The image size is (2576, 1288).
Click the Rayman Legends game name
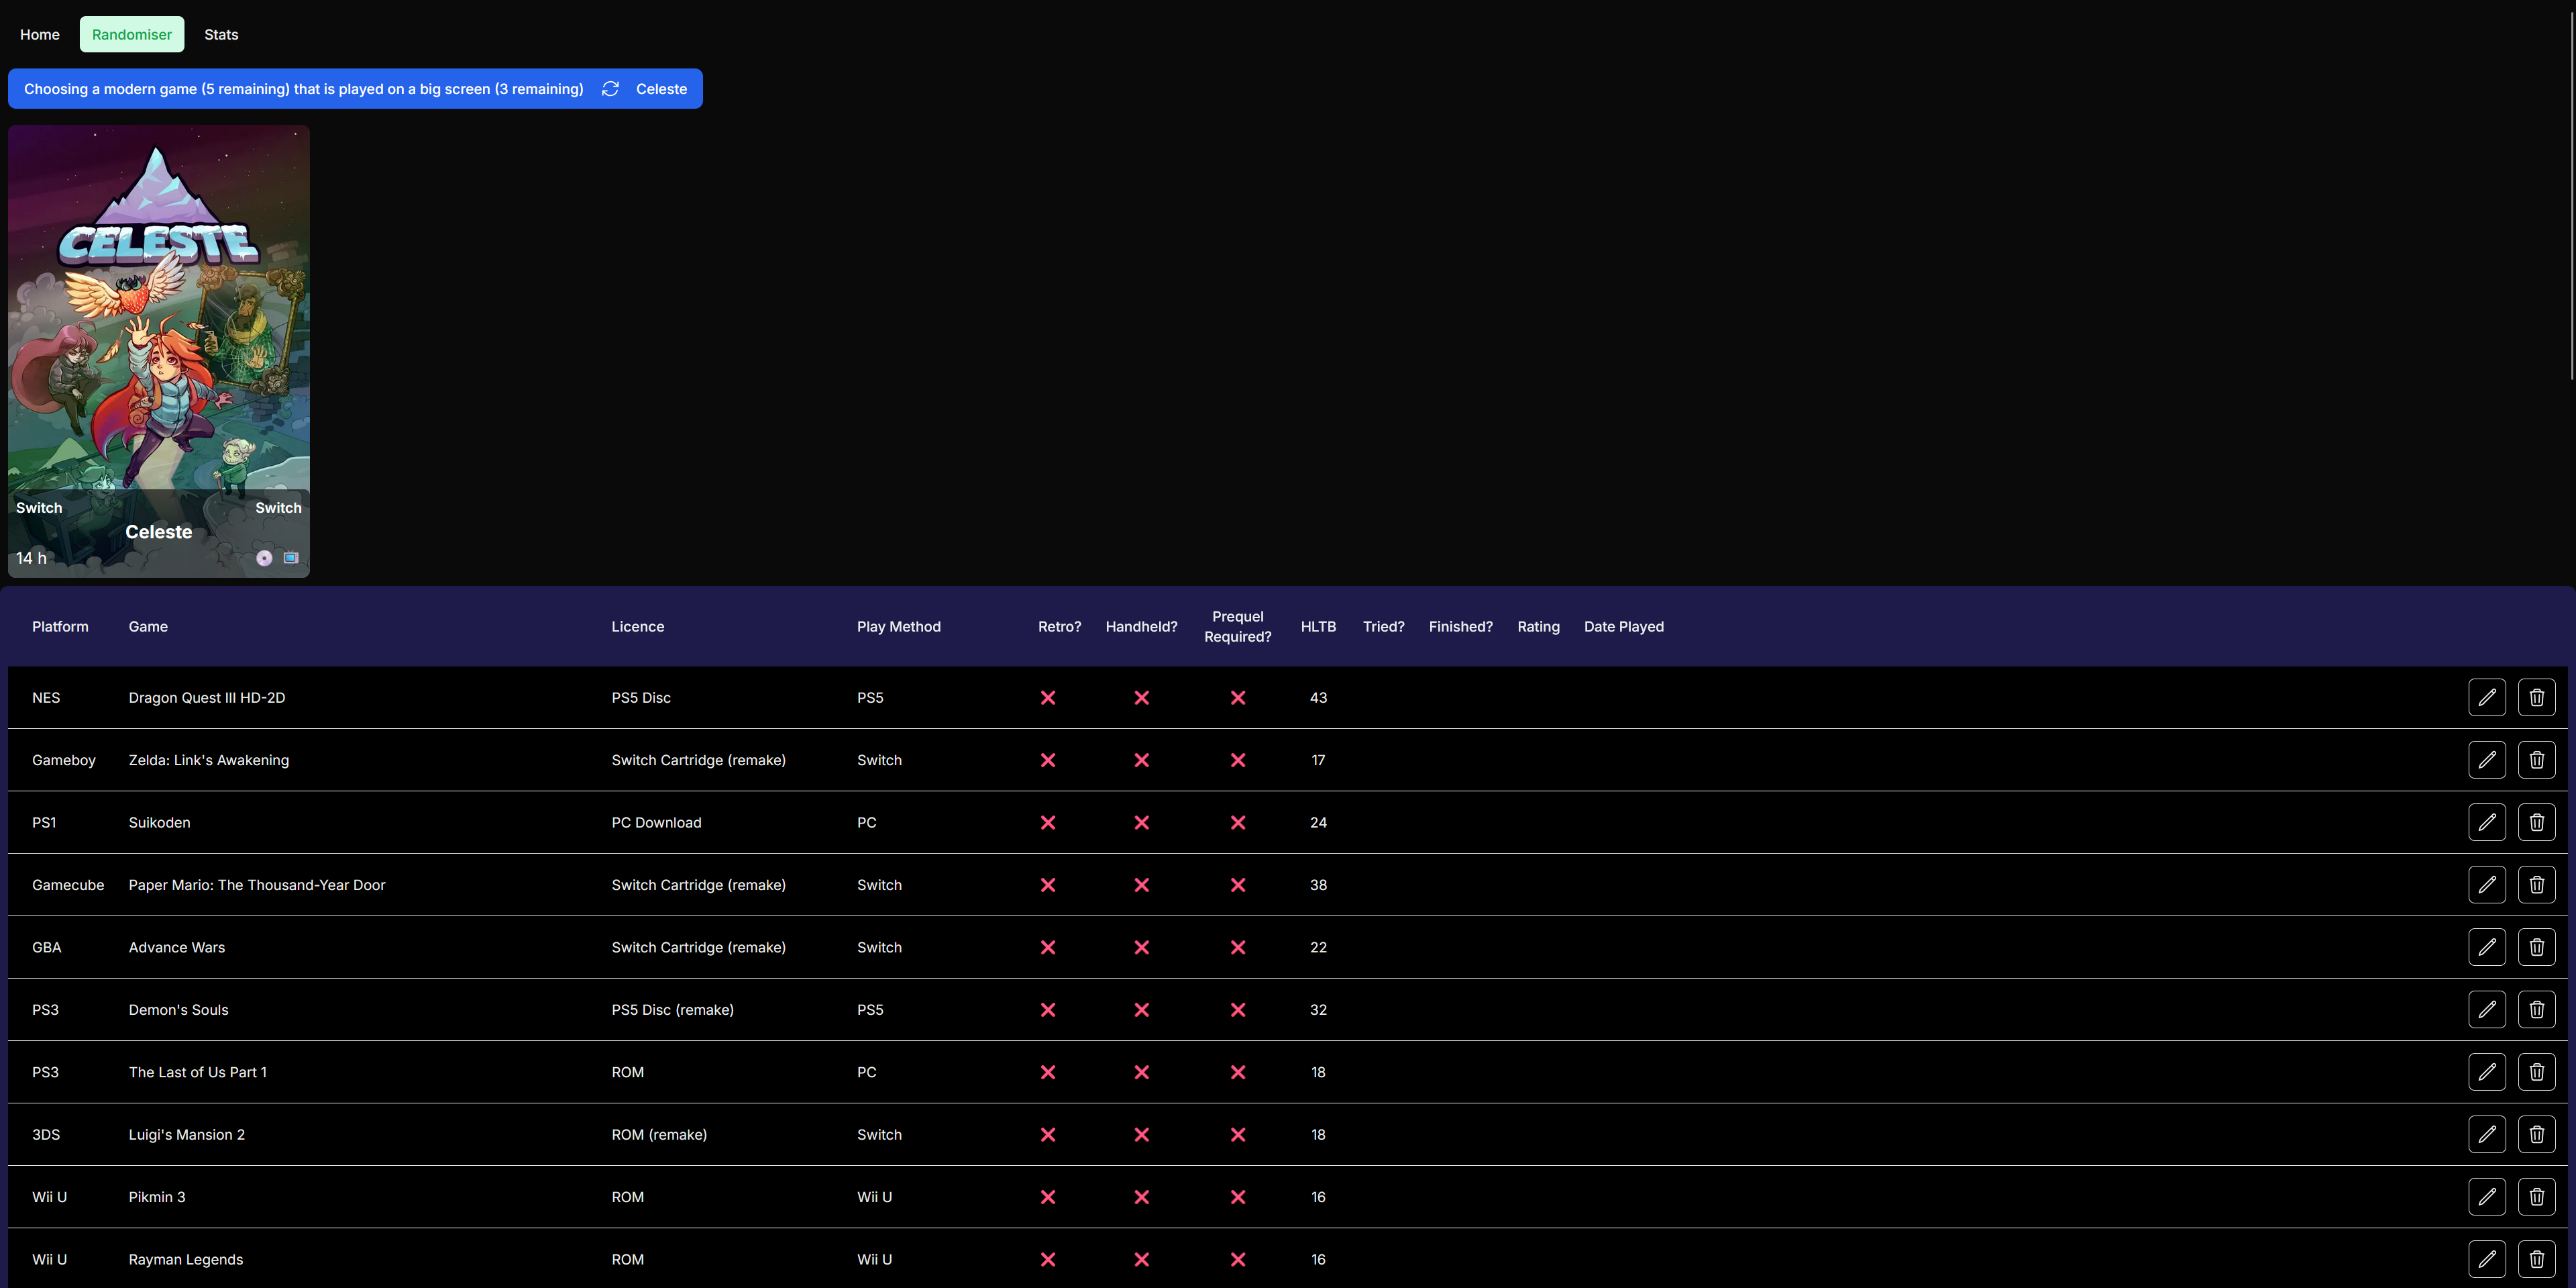tap(186, 1259)
